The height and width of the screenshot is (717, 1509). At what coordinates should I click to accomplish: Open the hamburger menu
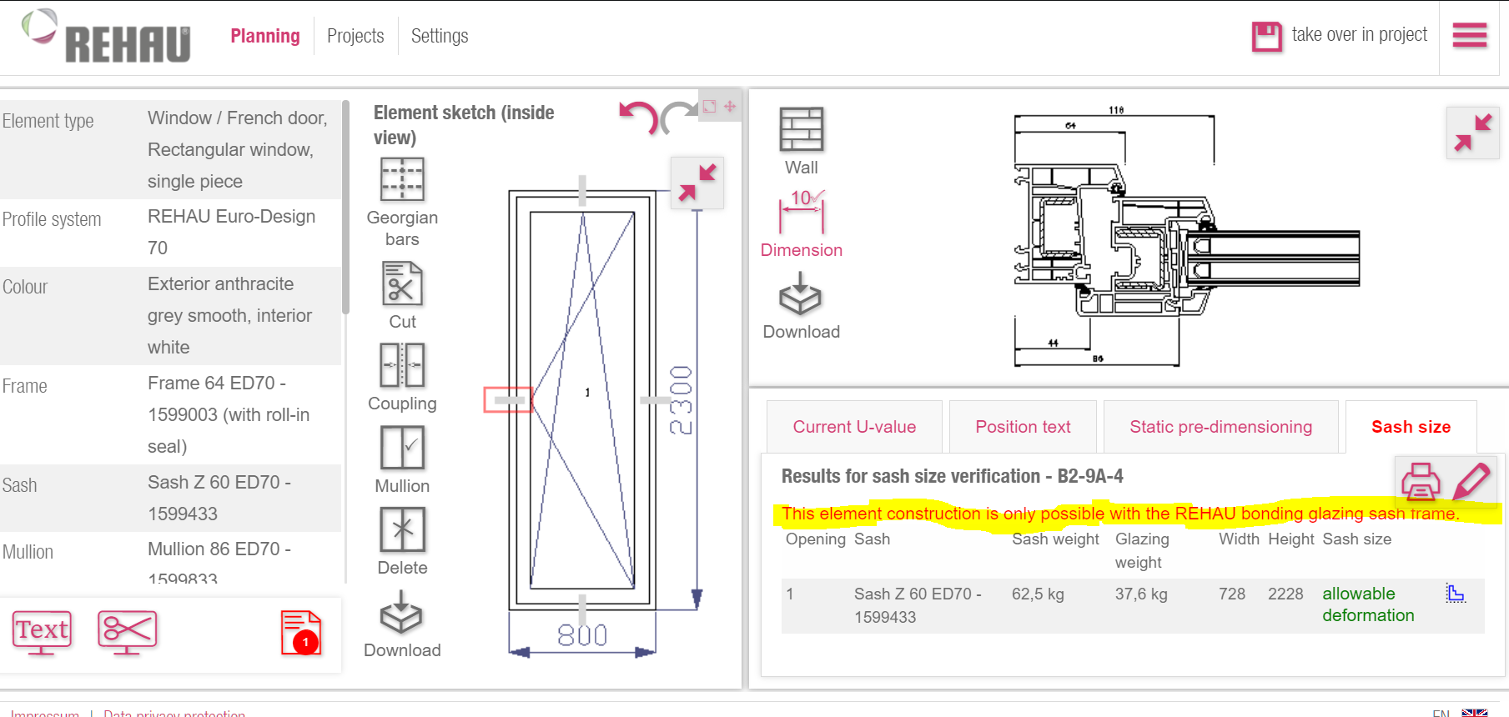[1470, 35]
